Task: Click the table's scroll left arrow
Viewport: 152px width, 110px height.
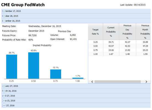Action: tap(92, 82)
